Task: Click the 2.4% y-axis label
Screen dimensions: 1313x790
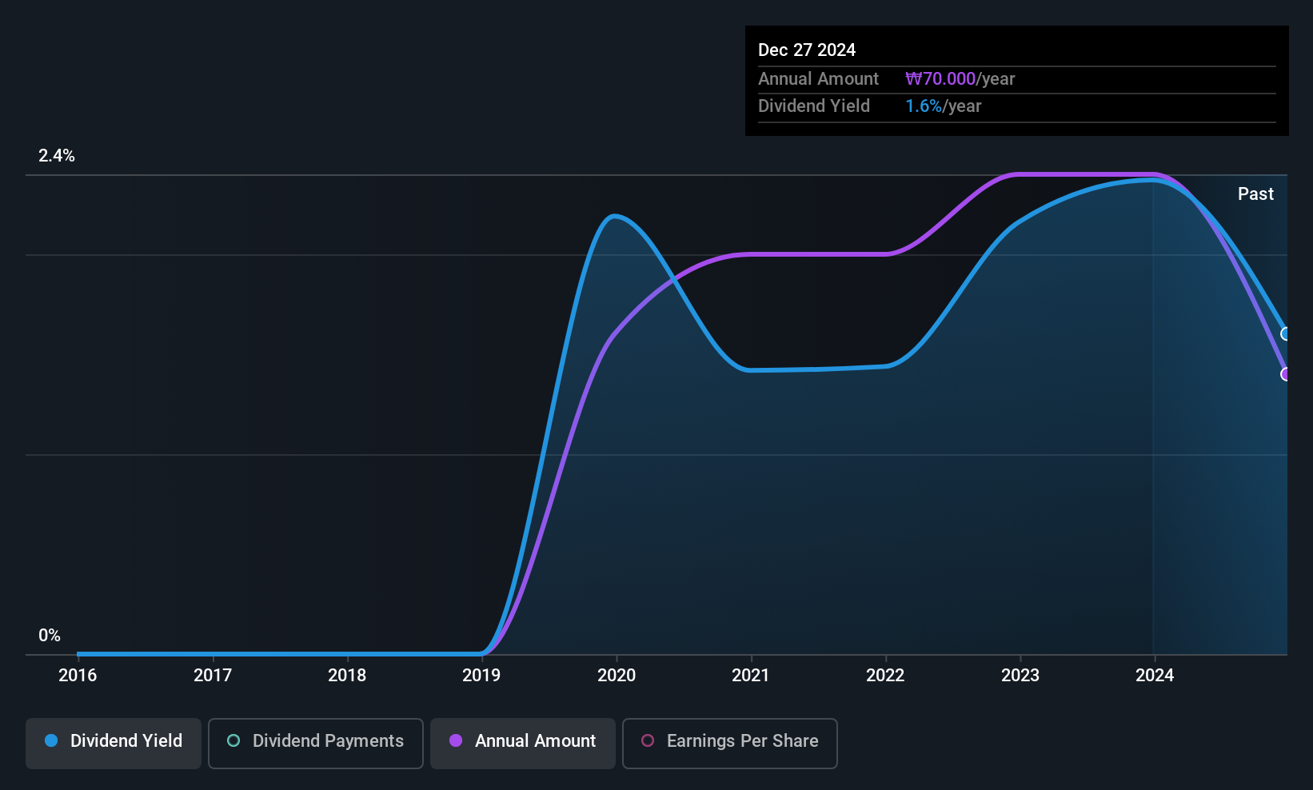Action: click(57, 156)
